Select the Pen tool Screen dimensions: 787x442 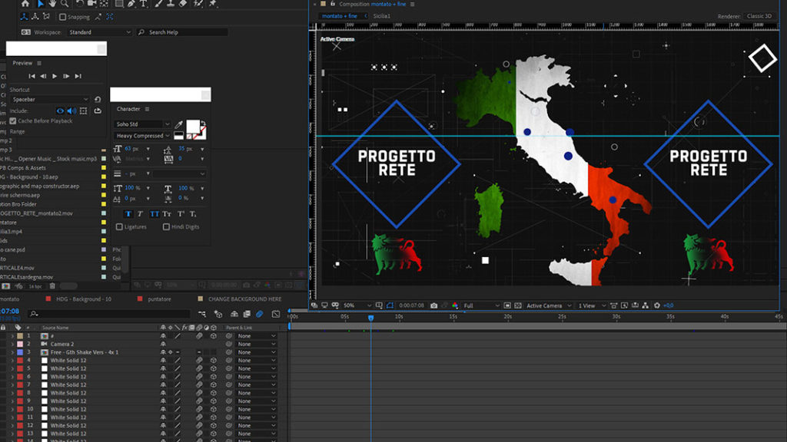pos(131,4)
